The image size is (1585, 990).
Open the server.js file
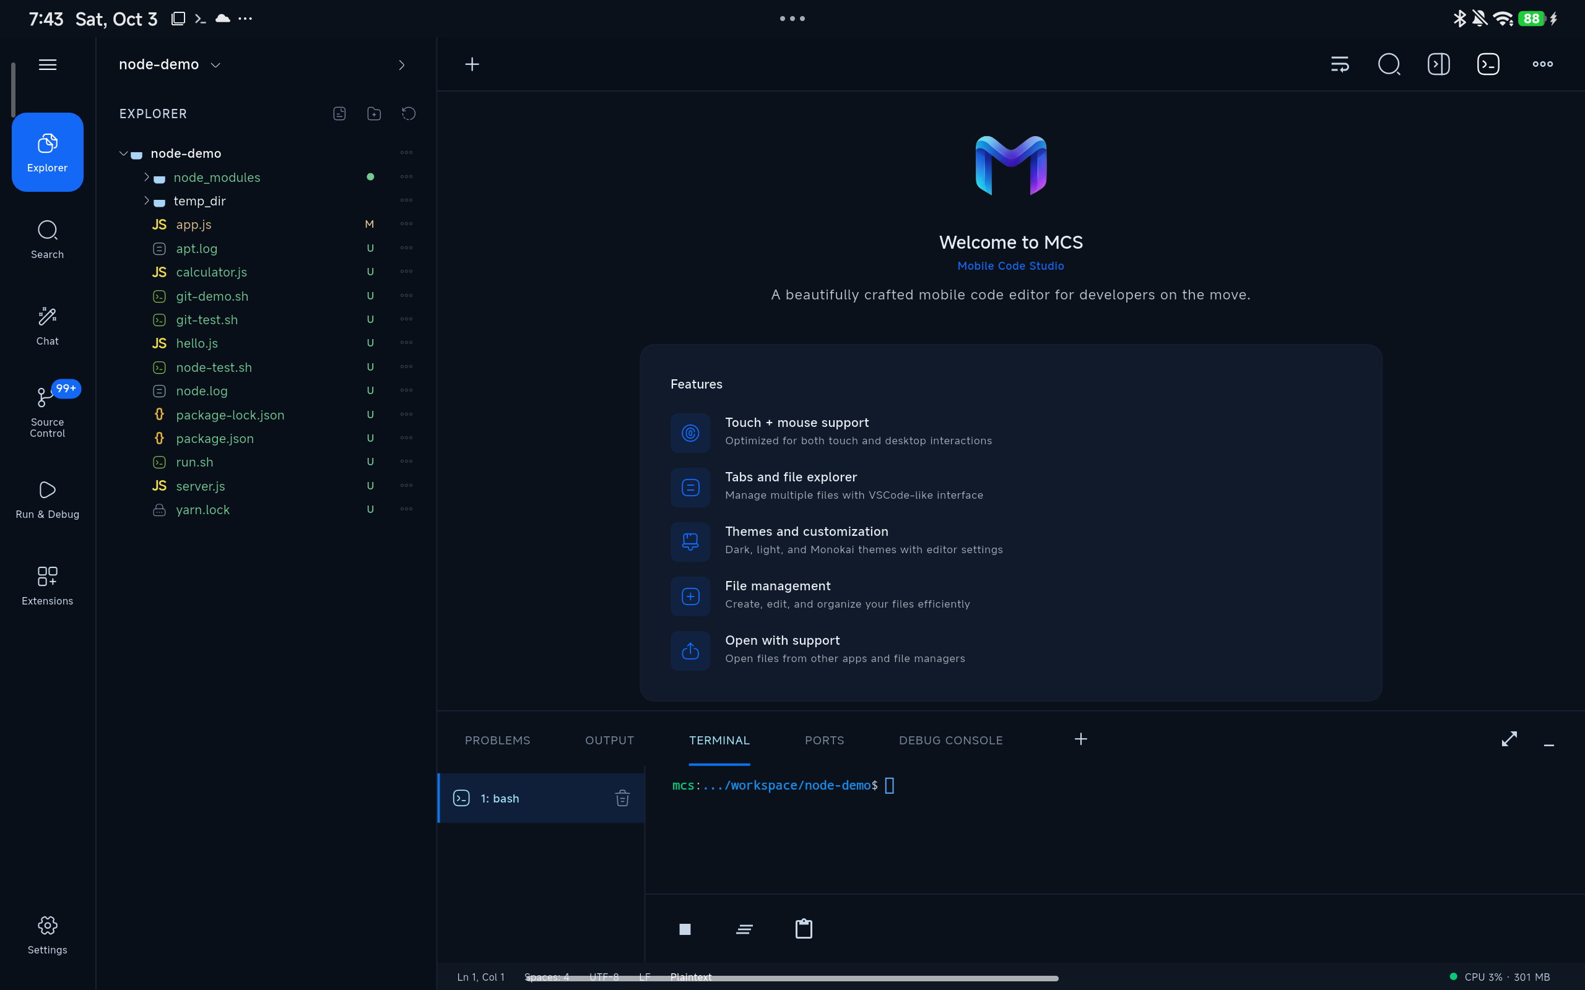pos(201,486)
